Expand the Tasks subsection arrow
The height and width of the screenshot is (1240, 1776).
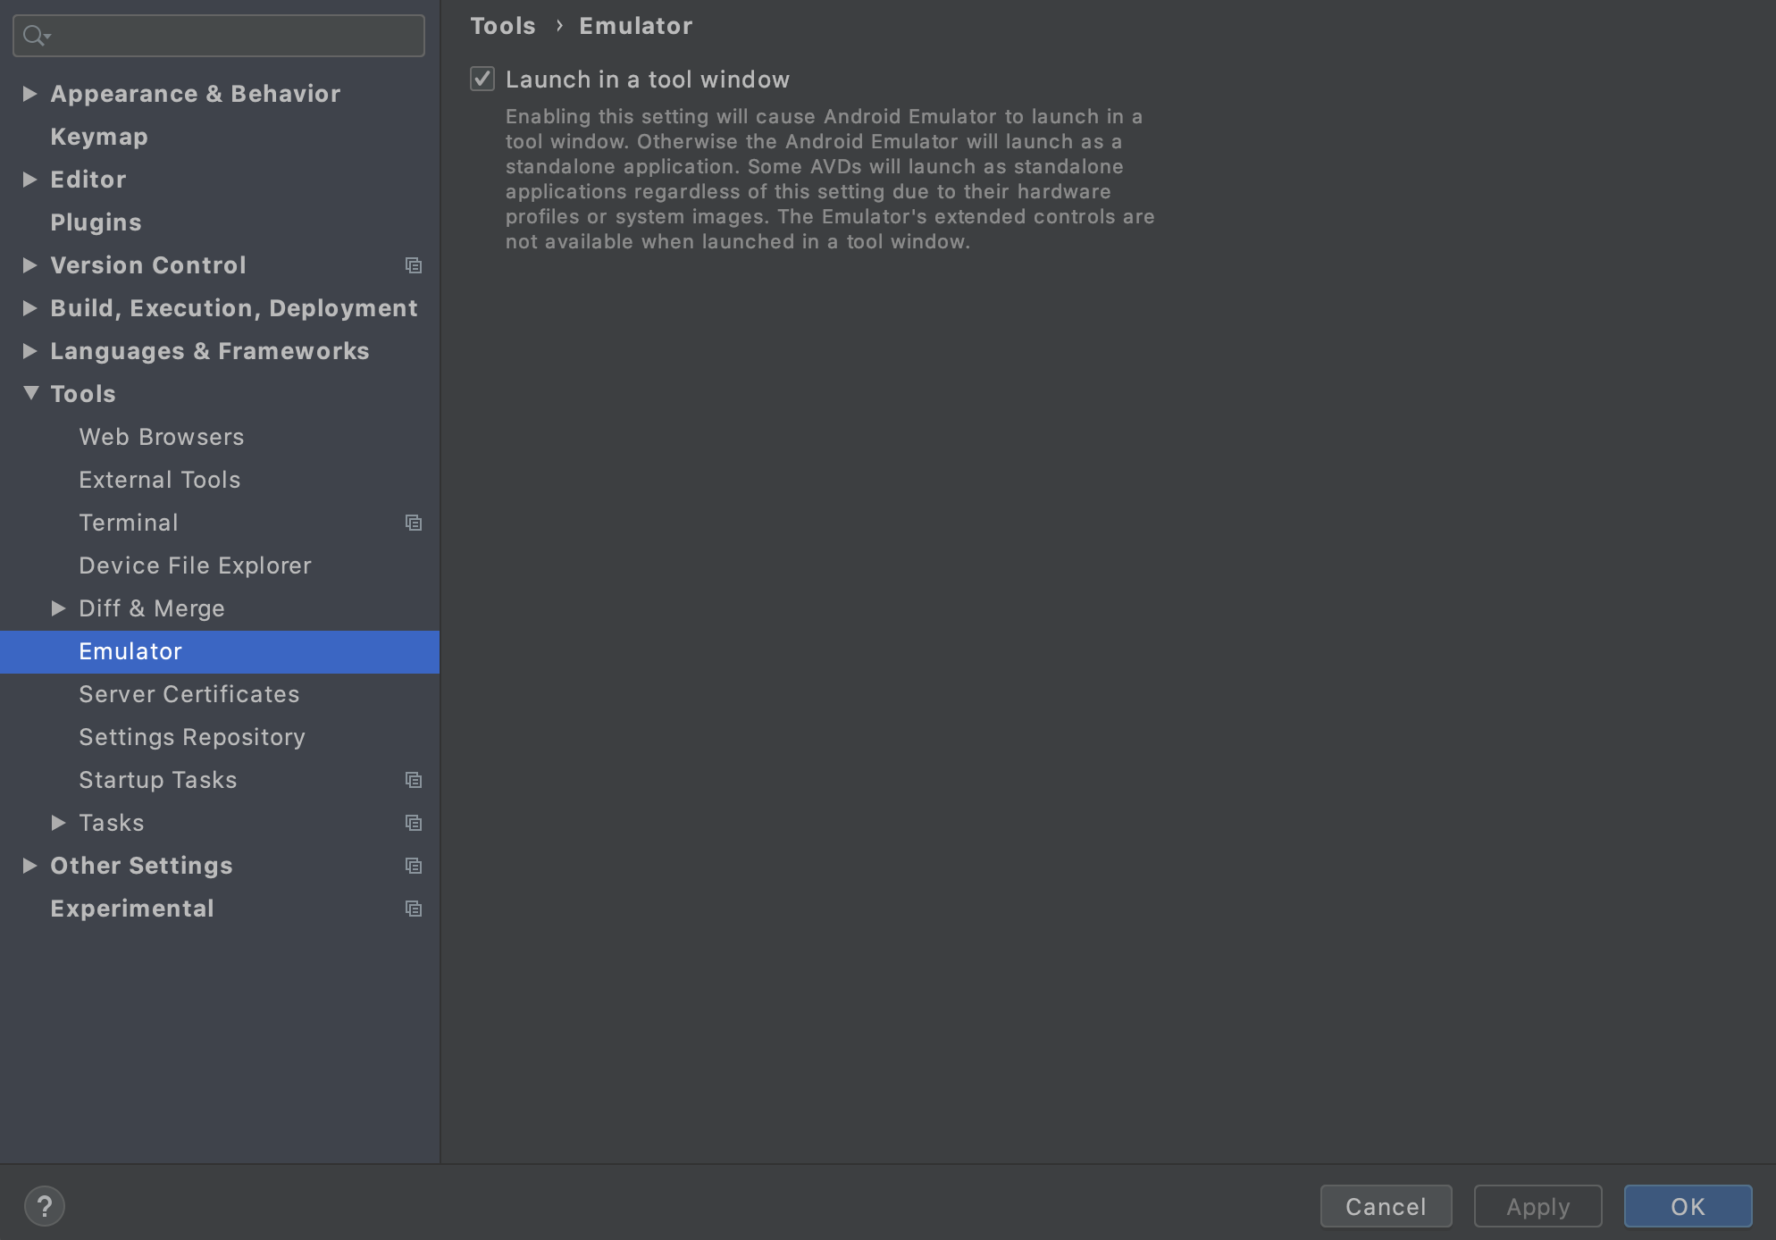pyautogui.click(x=58, y=823)
